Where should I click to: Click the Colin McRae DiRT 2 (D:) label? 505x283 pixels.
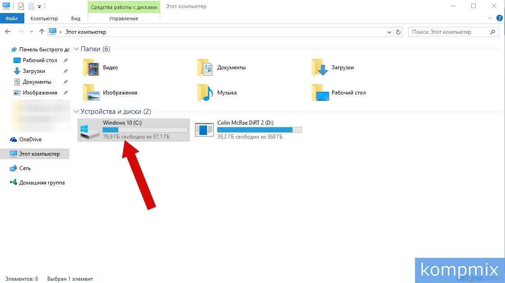tap(245, 123)
